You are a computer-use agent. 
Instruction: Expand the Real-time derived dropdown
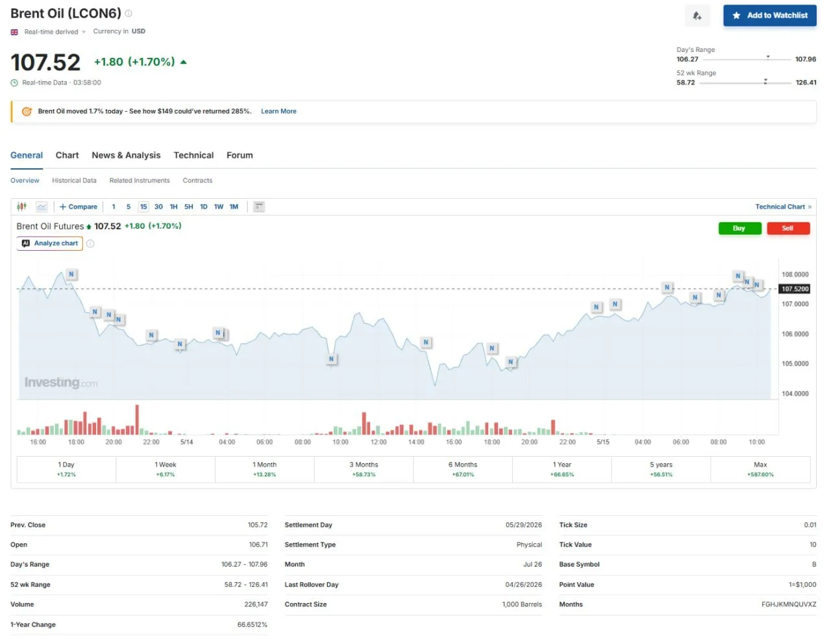(55, 32)
